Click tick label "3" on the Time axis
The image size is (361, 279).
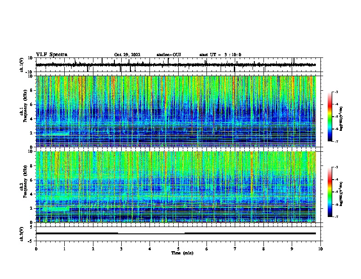tap(121, 249)
